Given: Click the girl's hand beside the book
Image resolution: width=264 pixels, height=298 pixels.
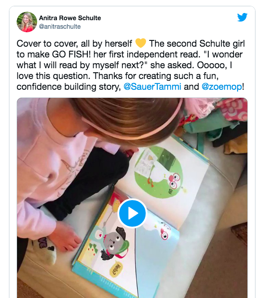Looking at the screenshot, I should [x=66, y=237].
